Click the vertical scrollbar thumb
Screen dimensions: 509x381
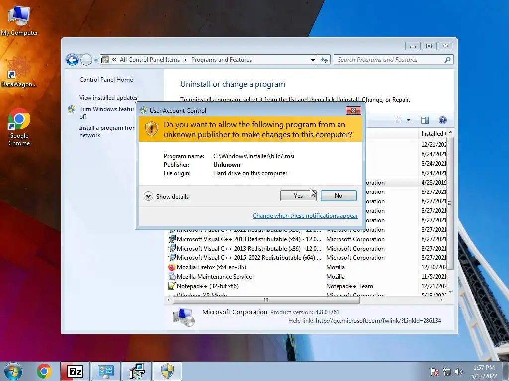pos(450,203)
